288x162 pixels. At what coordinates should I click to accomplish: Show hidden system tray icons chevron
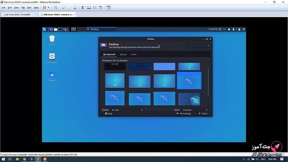point(243,159)
